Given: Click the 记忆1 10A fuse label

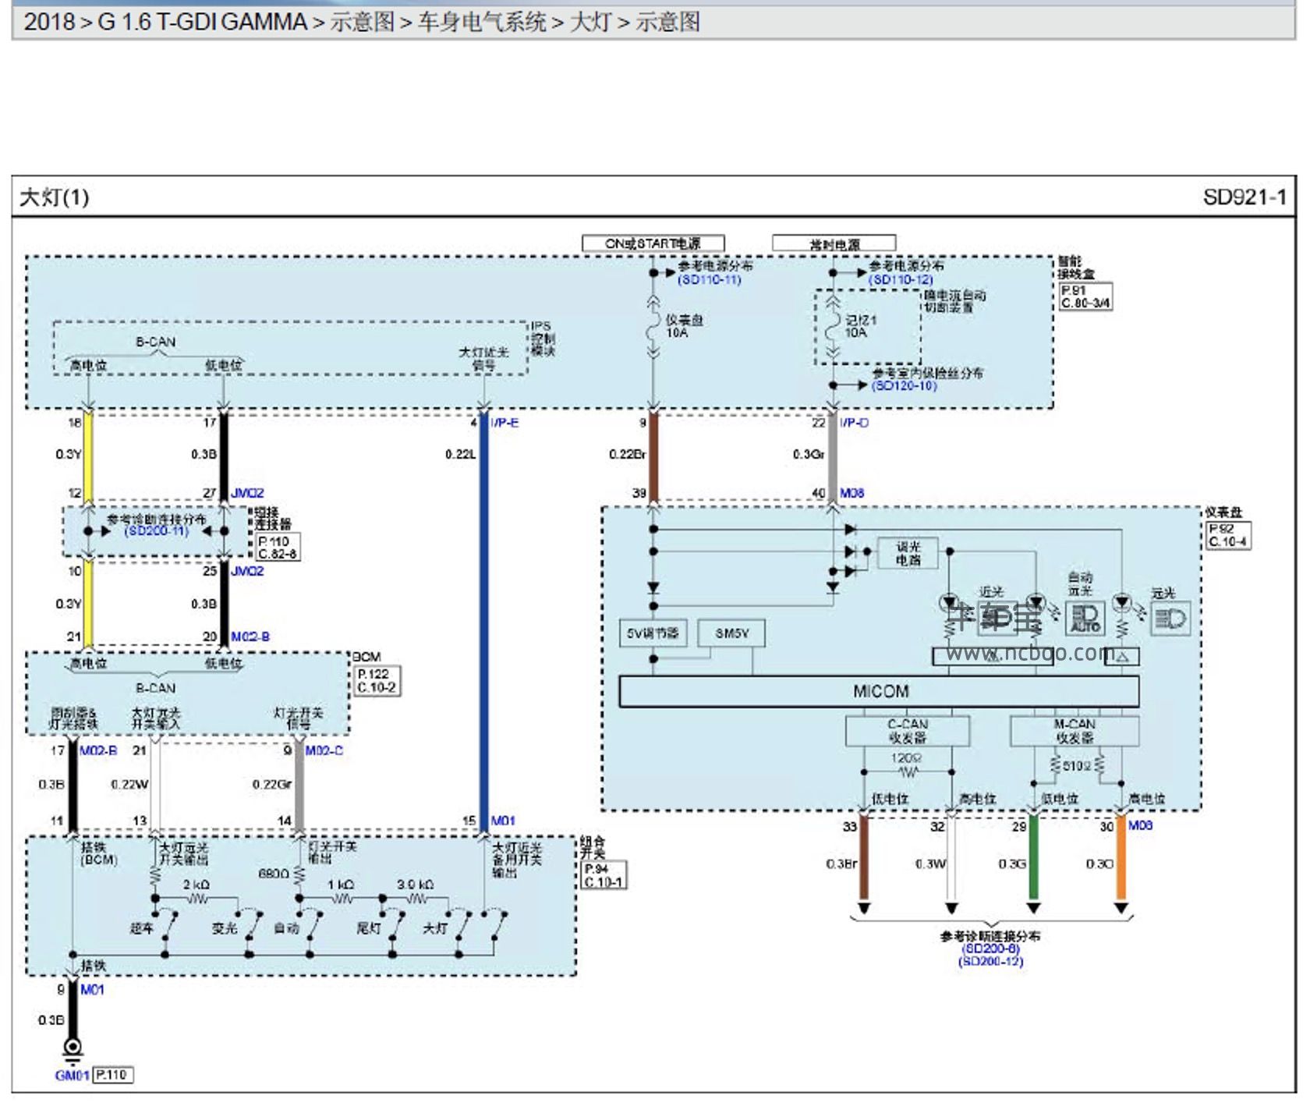Looking at the screenshot, I should coord(861,326).
